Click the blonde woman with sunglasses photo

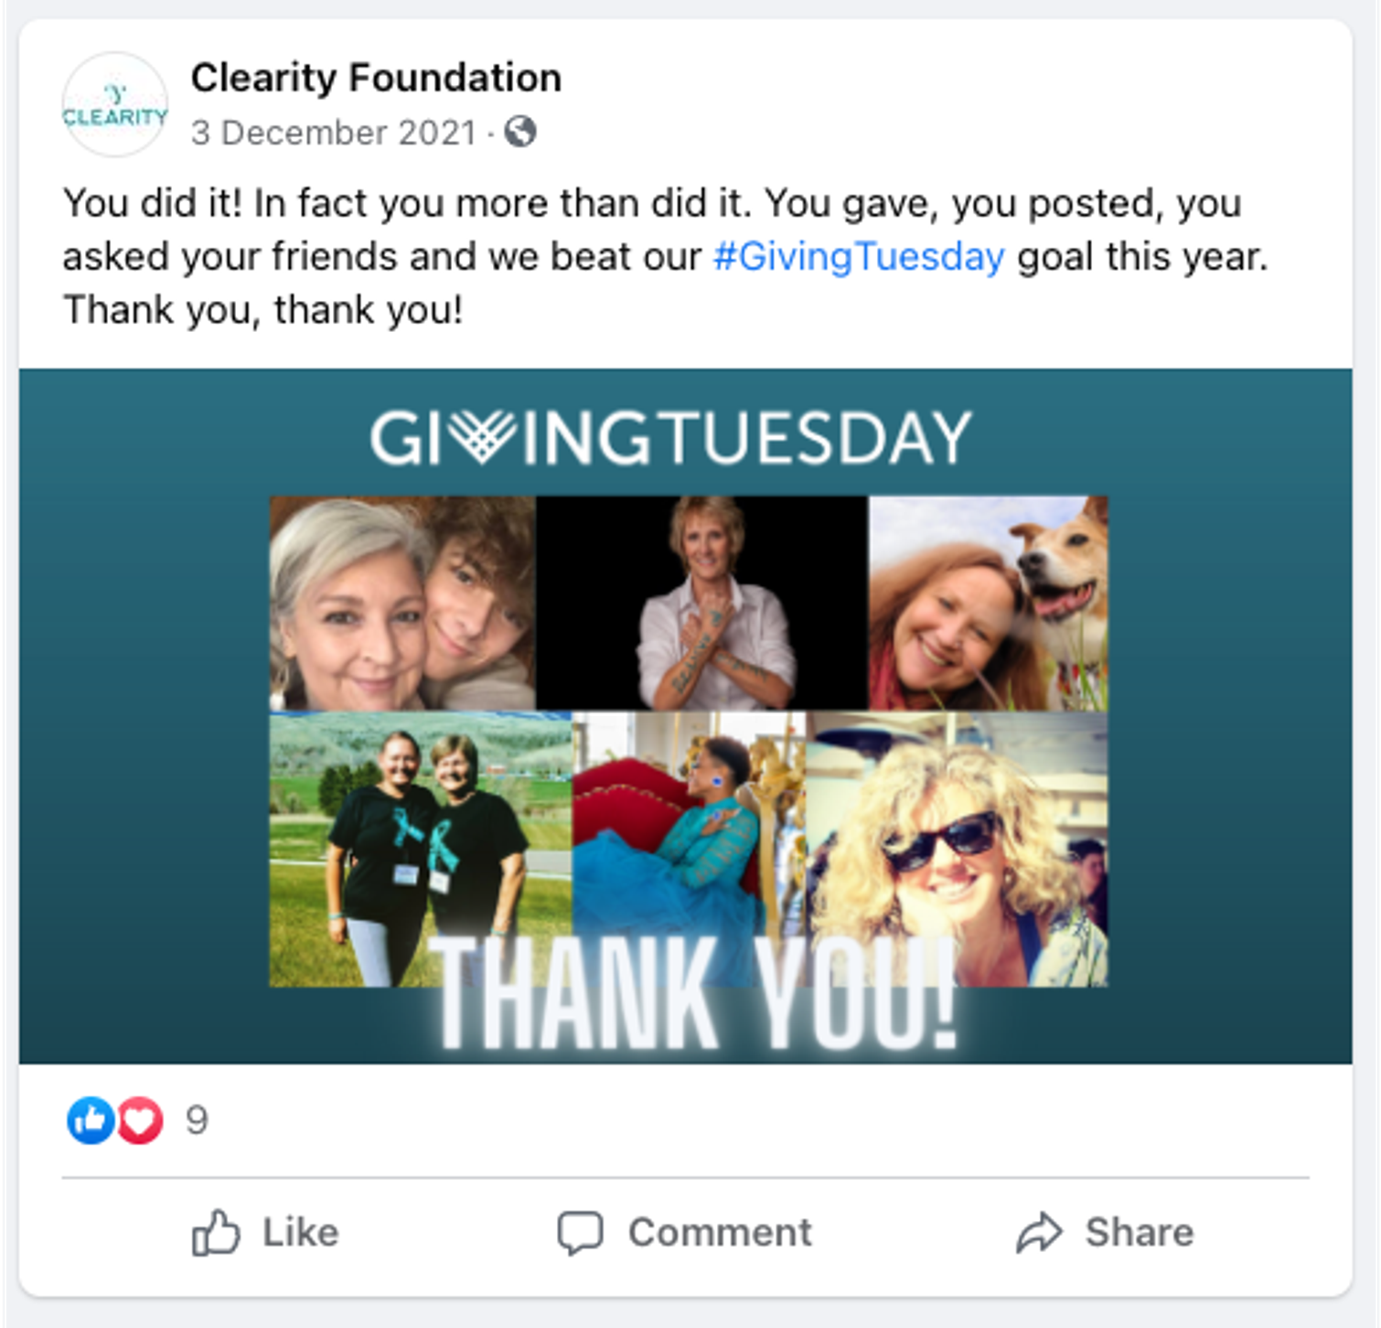[x=957, y=849]
